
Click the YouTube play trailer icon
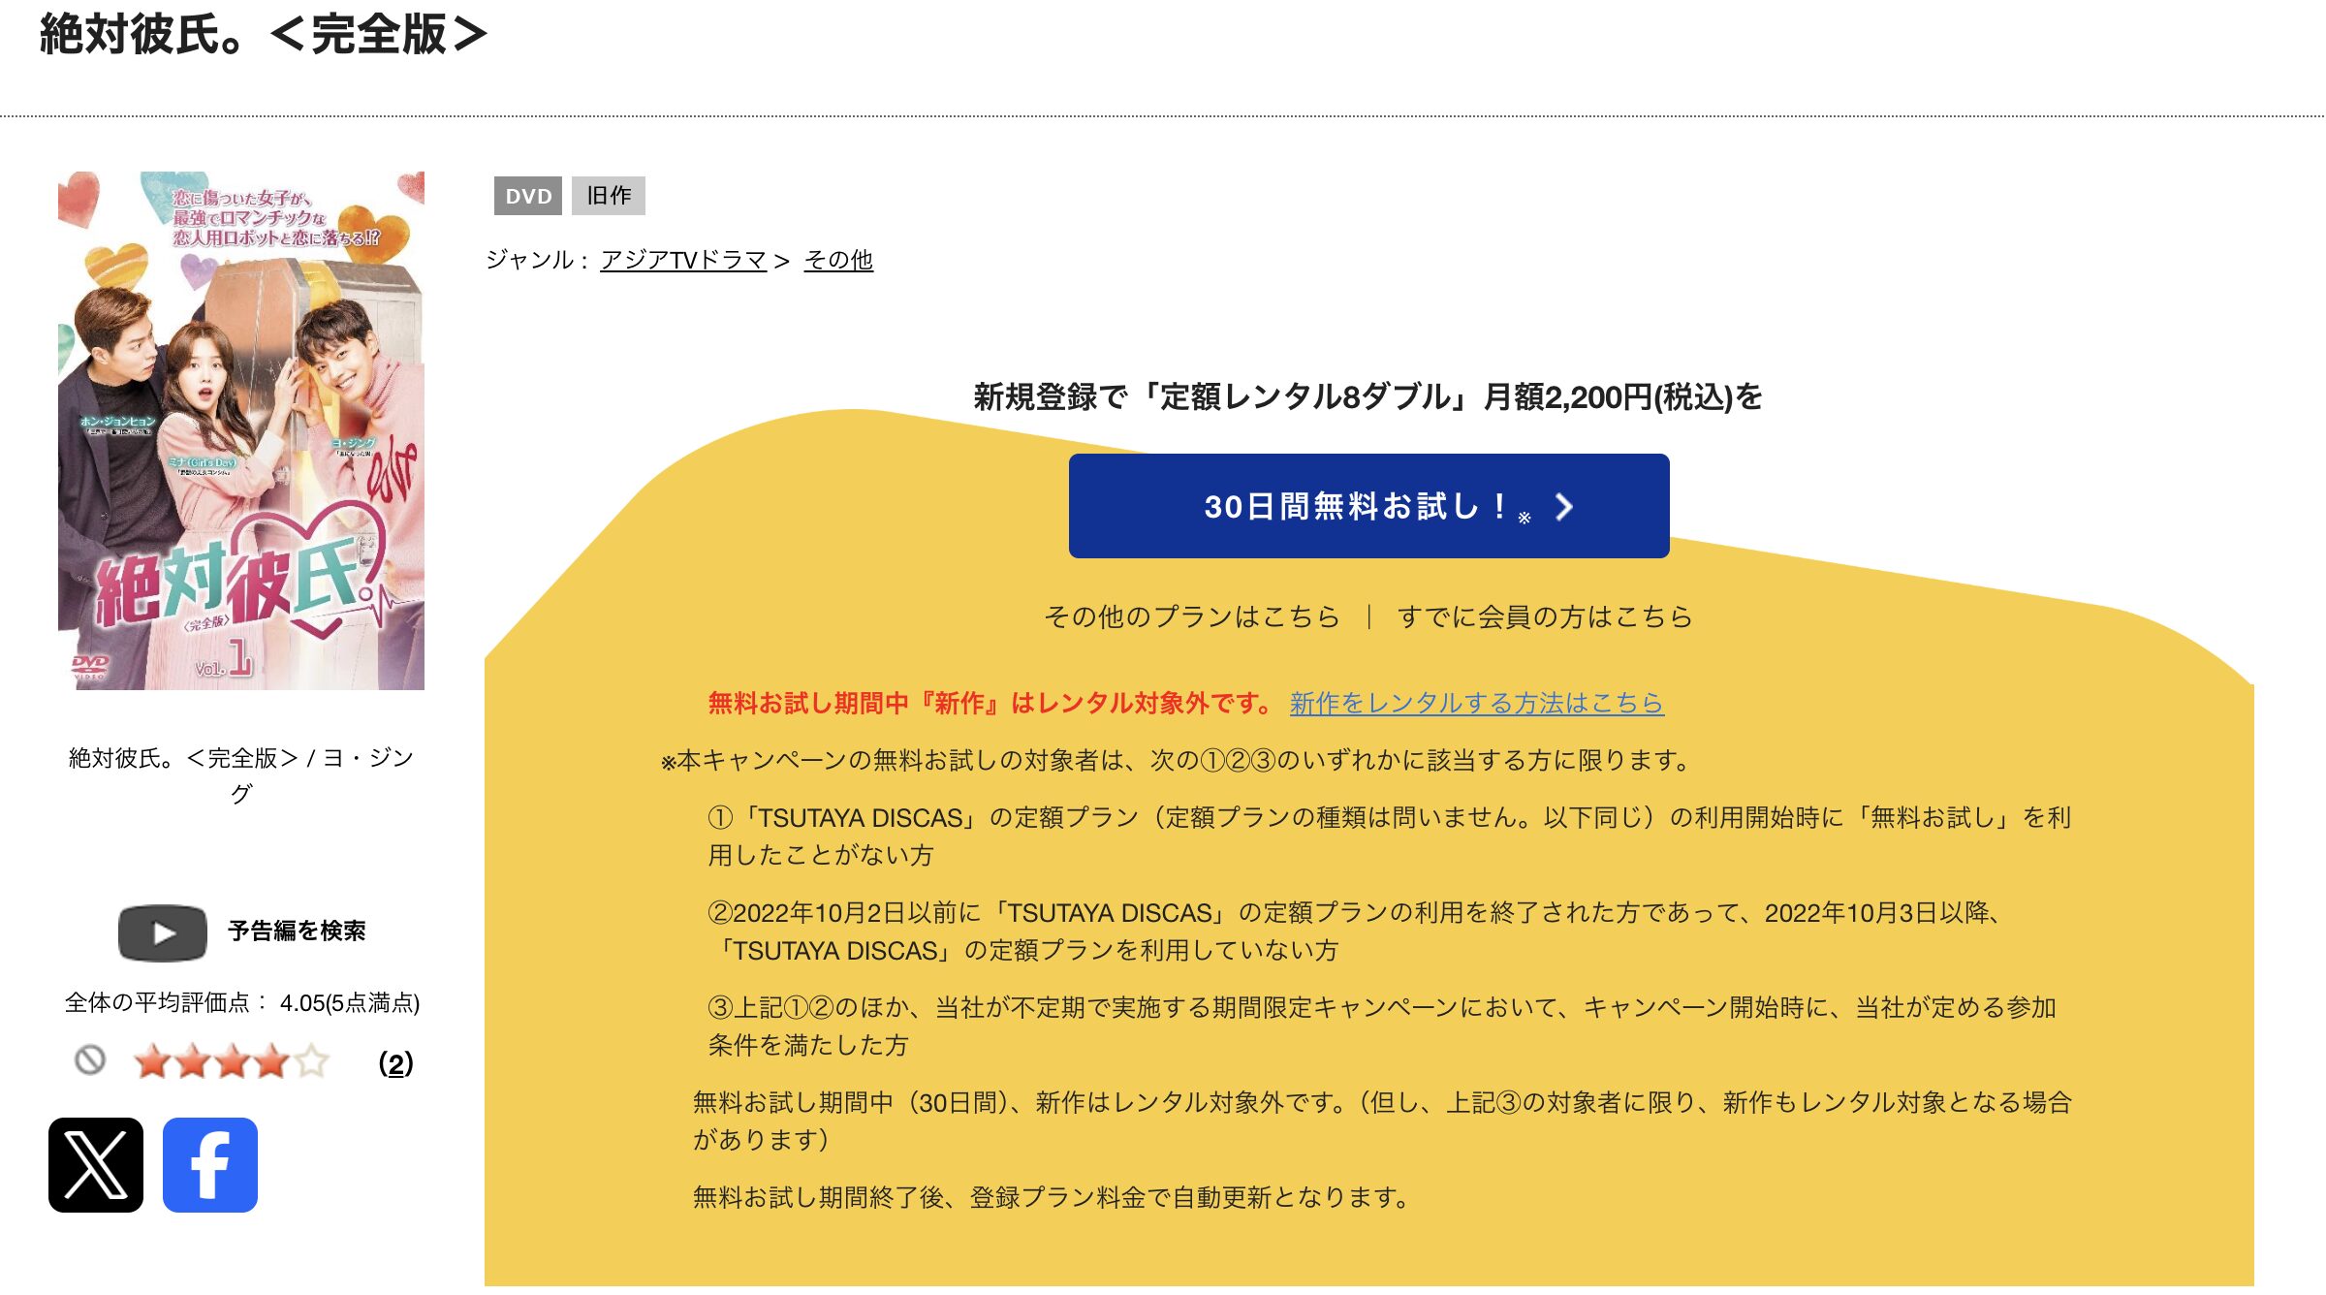pyautogui.click(x=163, y=932)
